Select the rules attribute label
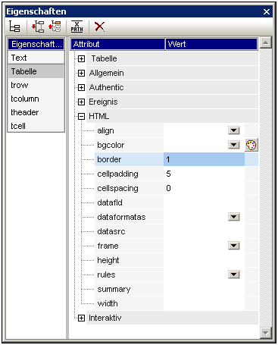278x345 pixels. [x=106, y=274]
